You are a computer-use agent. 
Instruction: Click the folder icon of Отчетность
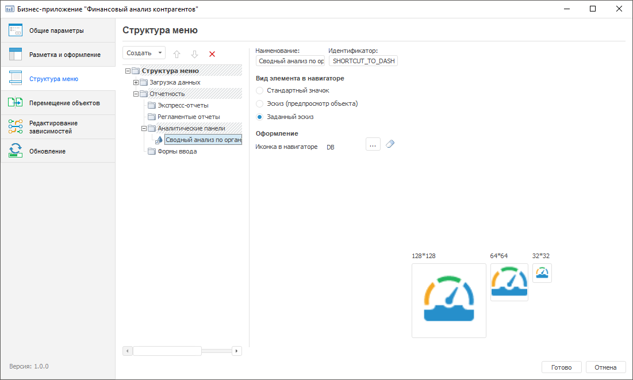(x=144, y=94)
